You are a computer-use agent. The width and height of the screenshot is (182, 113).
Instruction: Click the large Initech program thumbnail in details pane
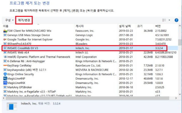coord(12,106)
